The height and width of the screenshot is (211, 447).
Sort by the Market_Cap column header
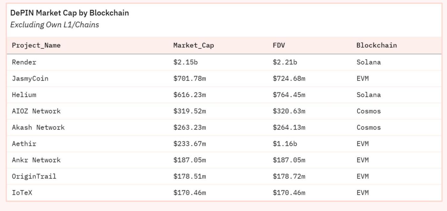click(x=193, y=46)
